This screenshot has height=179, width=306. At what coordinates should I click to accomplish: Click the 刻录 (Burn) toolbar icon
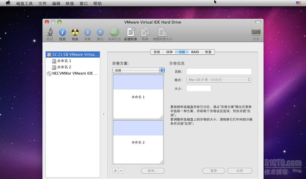tap(75, 32)
